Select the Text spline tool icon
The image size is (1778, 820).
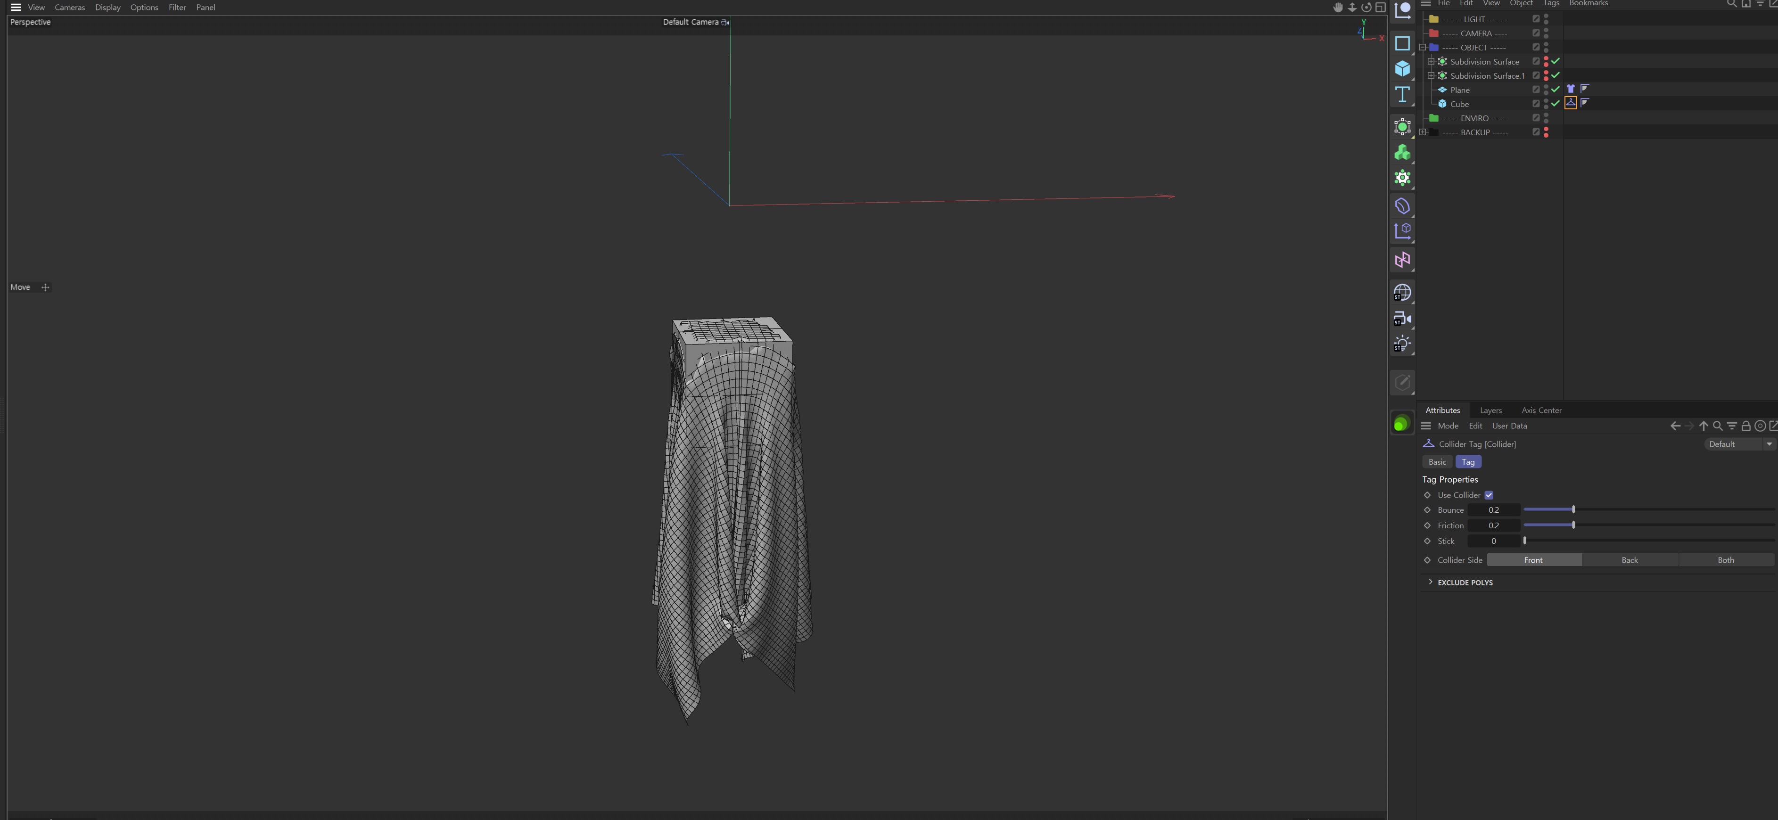pos(1402,94)
